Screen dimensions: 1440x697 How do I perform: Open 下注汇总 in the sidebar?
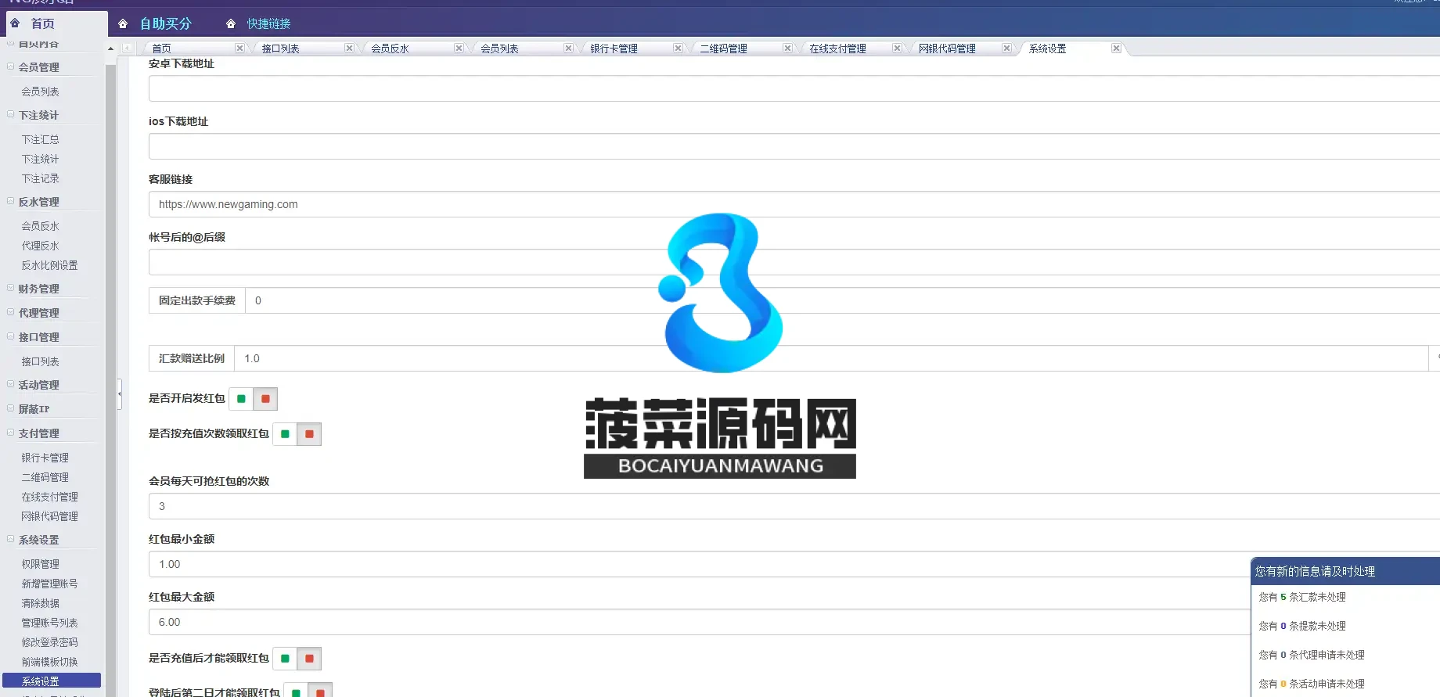(41, 139)
